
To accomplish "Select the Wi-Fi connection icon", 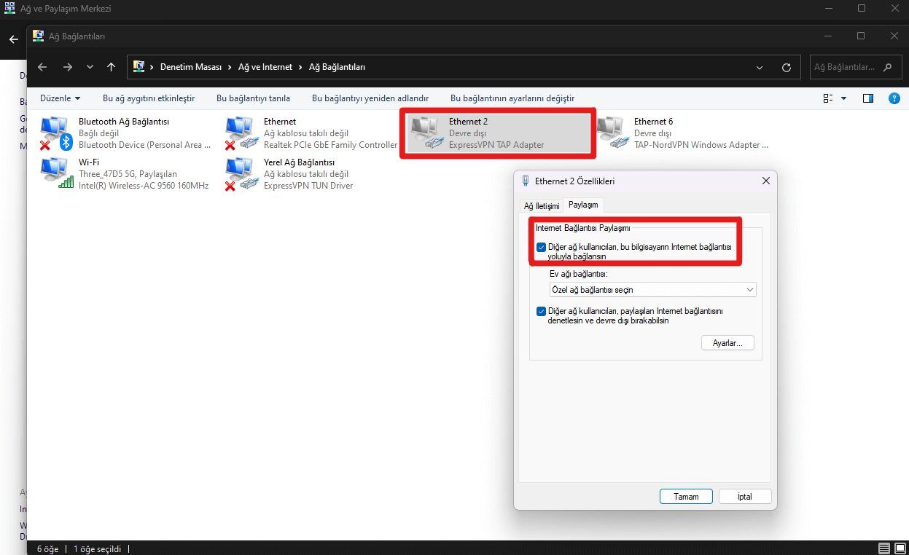I will pyautogui.click(x=57, y=174).
